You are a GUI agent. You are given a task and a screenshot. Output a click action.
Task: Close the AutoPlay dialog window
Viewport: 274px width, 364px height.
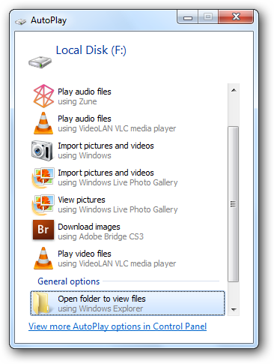(x=236, y=17)
